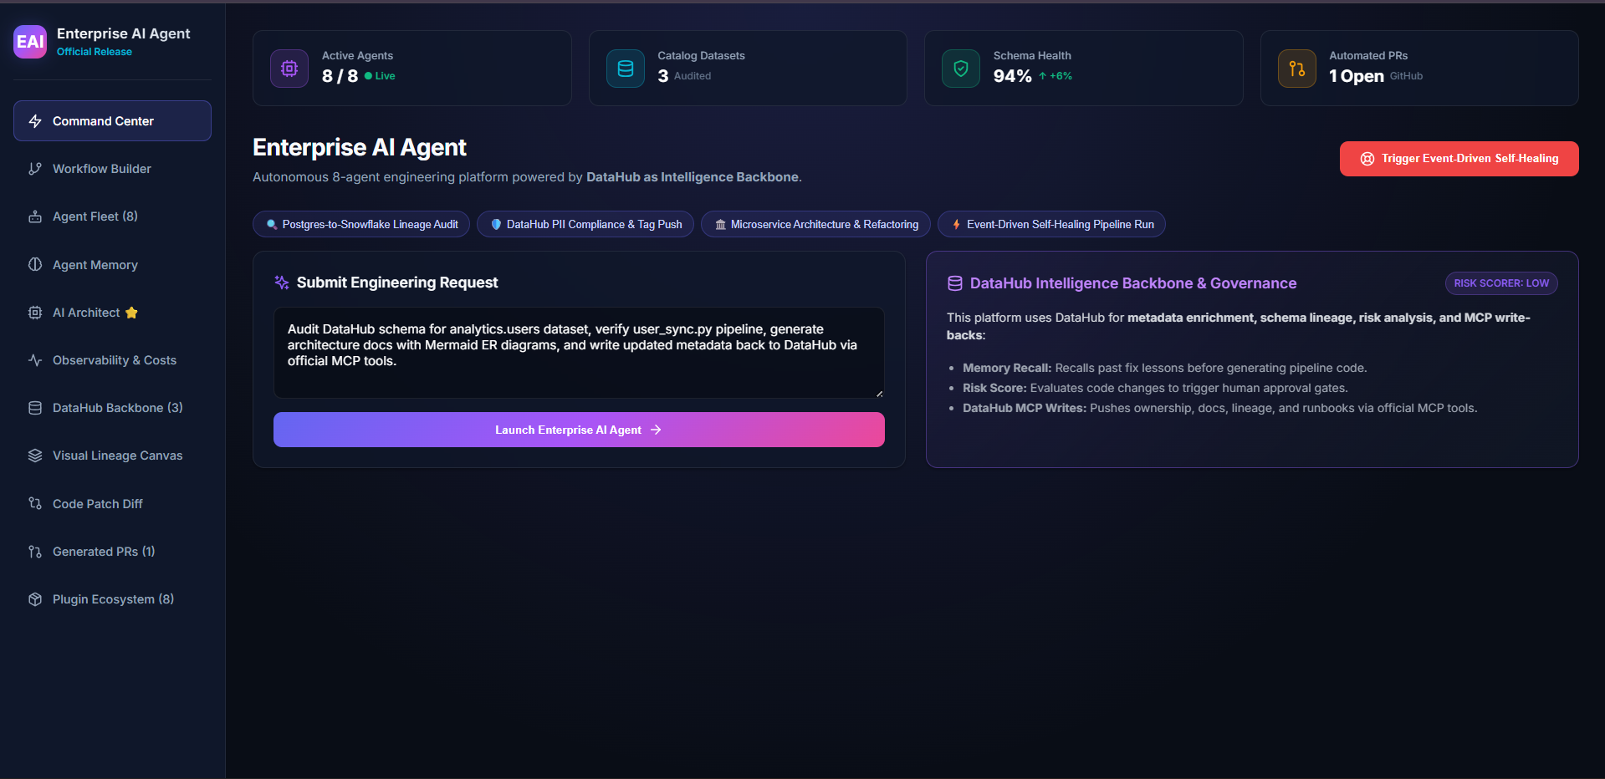Click the Plugin Ecosystem box icon
Image resolution: width=1605 pixels, height=779 pixels.
pyautogui.click(x=35, y=599)
